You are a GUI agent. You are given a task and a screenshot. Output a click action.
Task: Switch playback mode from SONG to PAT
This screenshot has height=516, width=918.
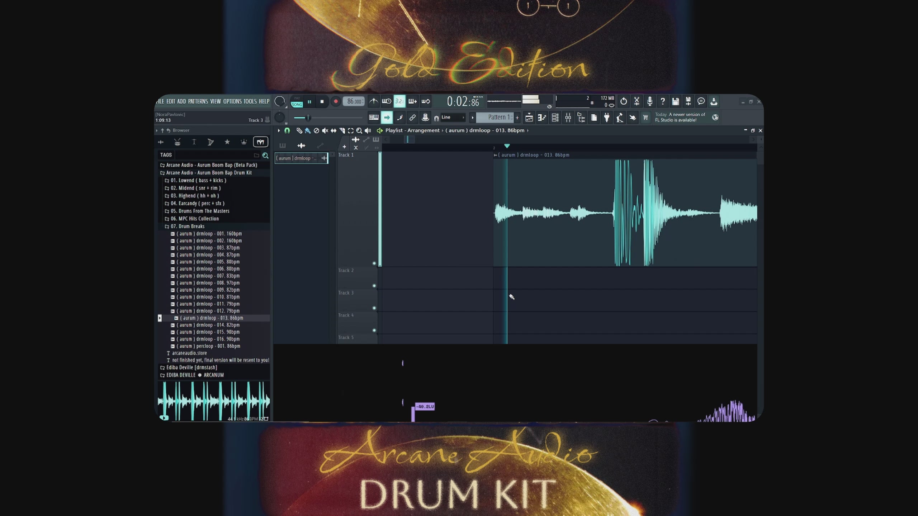tap(296, 99)
